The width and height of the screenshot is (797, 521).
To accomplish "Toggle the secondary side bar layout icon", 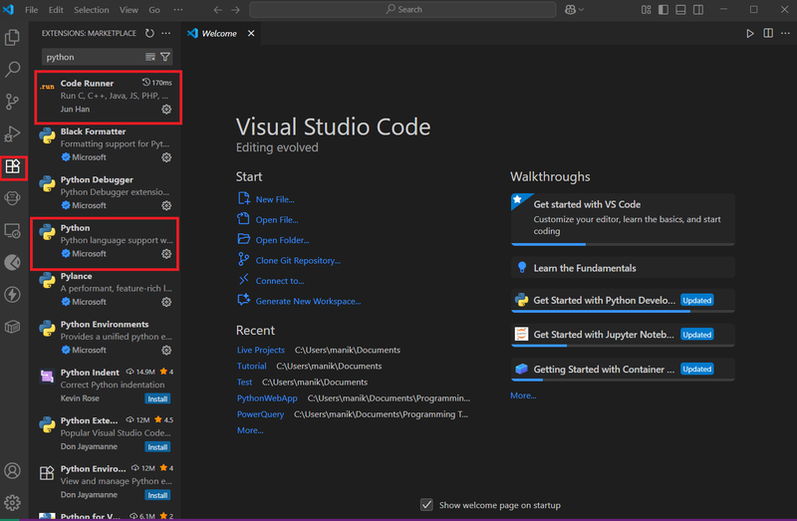I will point(698,10).
